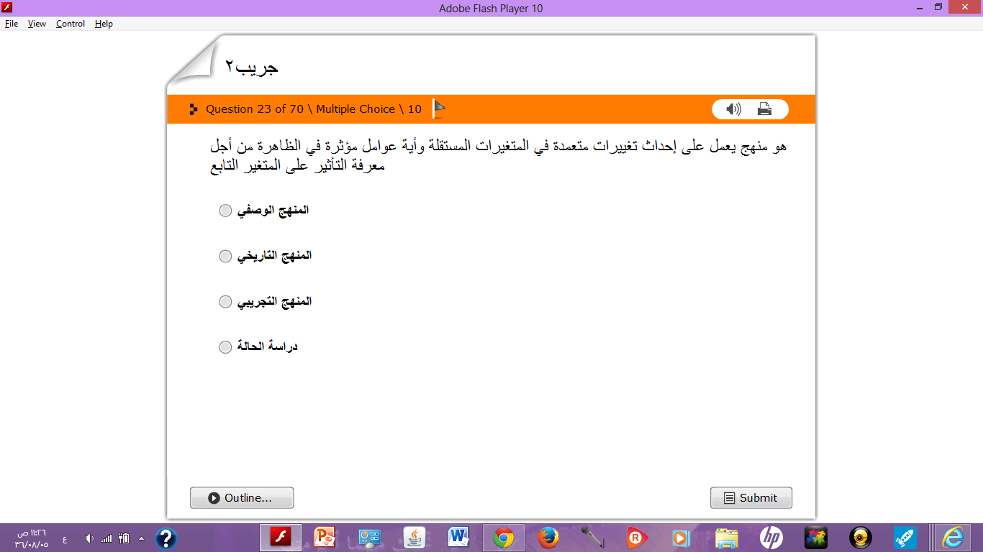Open the View menu
Viewport: 983px width, 552px height.
(37, 24)
